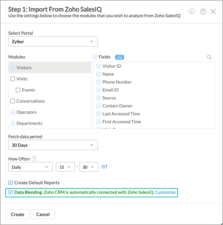Click the Customize link
Image resolution: width=223 pixels, height=225 pixels.
tap(165, 192)
